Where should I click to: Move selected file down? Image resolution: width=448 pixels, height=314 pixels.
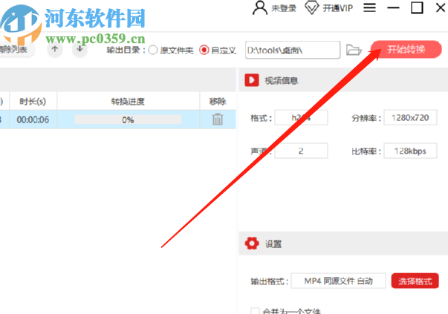point(79,49)
